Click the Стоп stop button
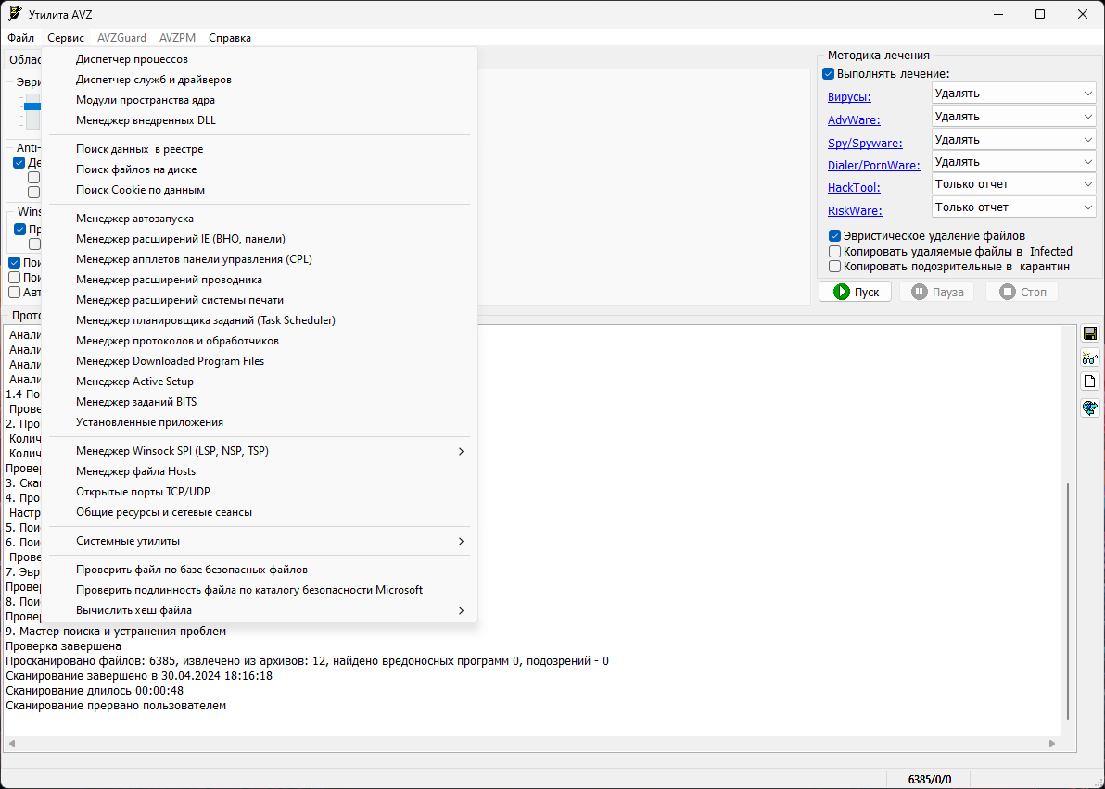Viewport: 1105px width, 789px height. (1022, 292)
